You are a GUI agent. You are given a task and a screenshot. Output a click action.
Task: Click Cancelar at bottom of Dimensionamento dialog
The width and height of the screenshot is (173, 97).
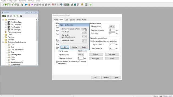tap(106, 77)
